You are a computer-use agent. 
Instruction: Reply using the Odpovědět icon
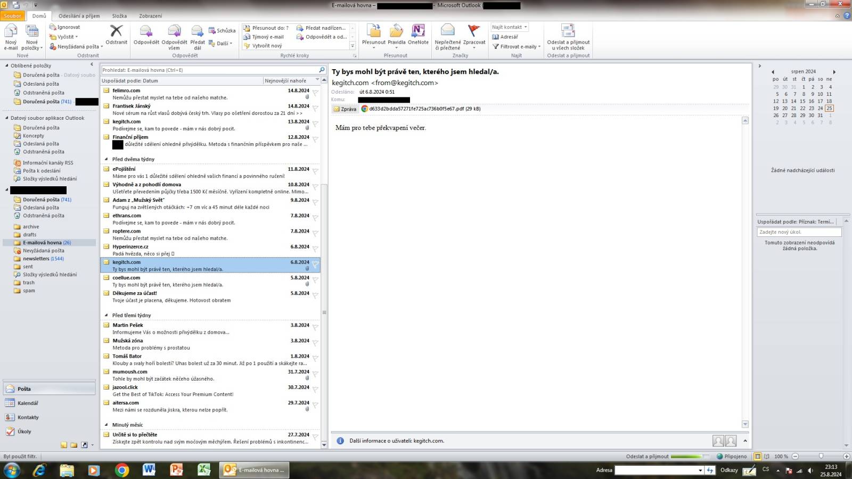tap(146, 34)
